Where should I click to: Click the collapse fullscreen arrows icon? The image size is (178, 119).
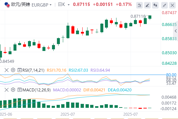click(x=165, y=5)
